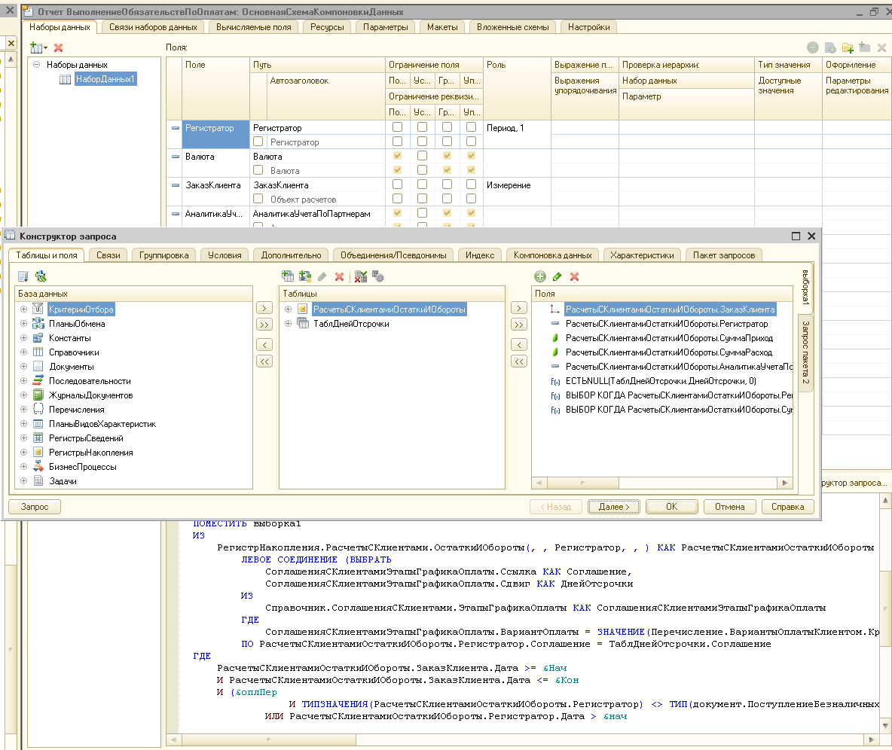Check first restriction checkbox in Регистратор row
The image size is (892, 750).
click(x=397, y=127)
